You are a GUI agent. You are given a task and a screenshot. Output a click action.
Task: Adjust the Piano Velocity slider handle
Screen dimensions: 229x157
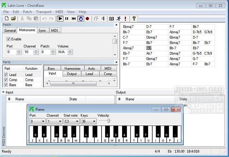coord(109,121)
